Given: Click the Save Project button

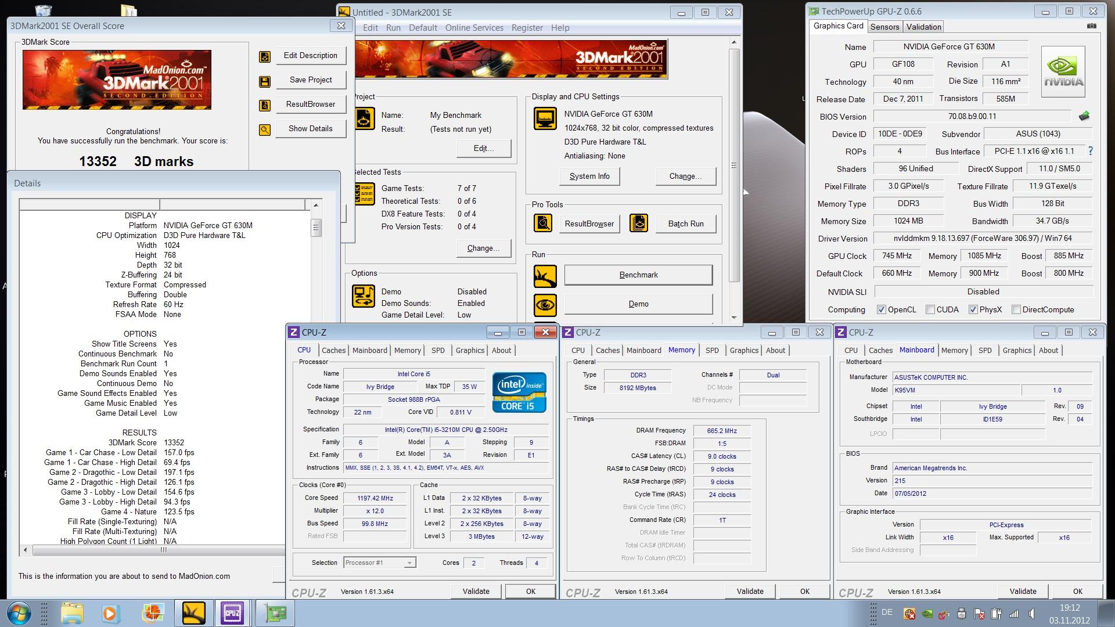Looking at the screenshot, I should click(x=311, y=80).
